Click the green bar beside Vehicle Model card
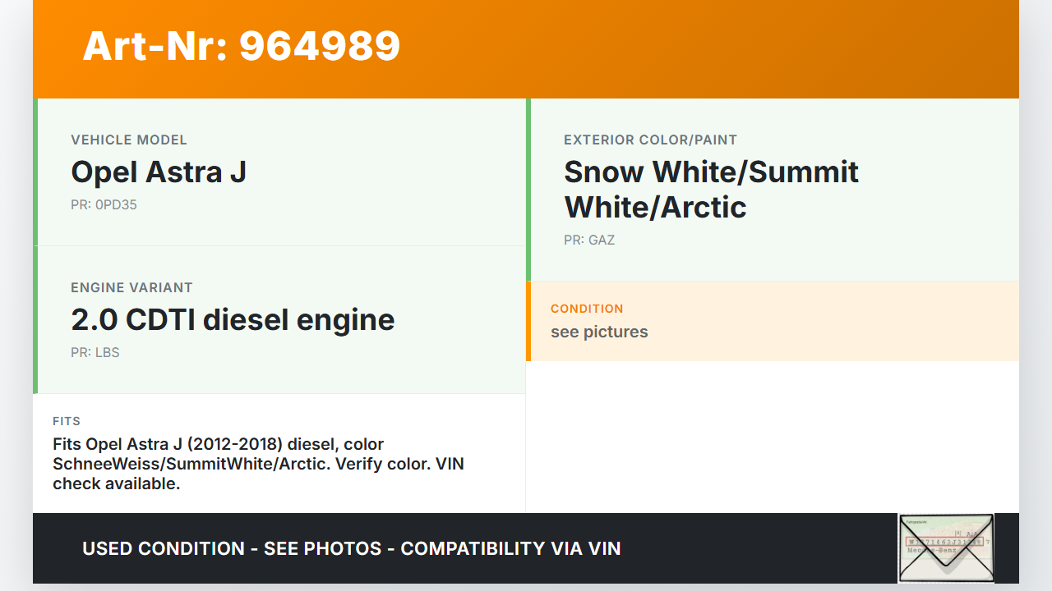Image resolution: width=1052 pixels, height=591 pixels. click(35, 172)
